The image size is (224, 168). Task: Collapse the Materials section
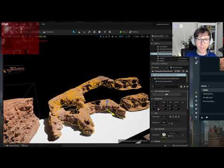click(x=152, y=129)
